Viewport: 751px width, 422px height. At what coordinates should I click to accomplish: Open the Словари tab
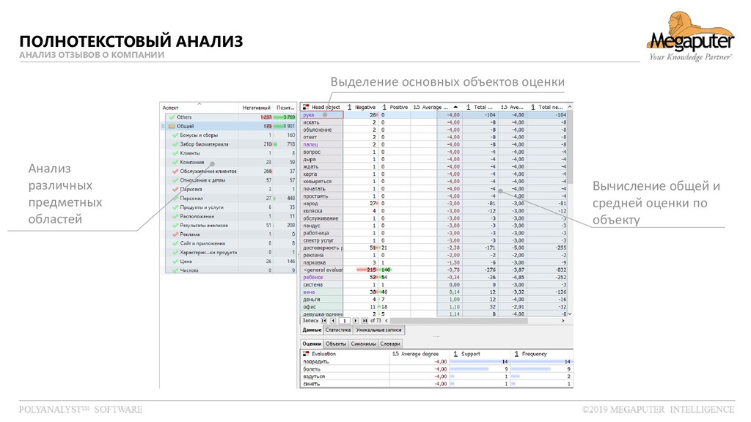click(x=390, y=344)
